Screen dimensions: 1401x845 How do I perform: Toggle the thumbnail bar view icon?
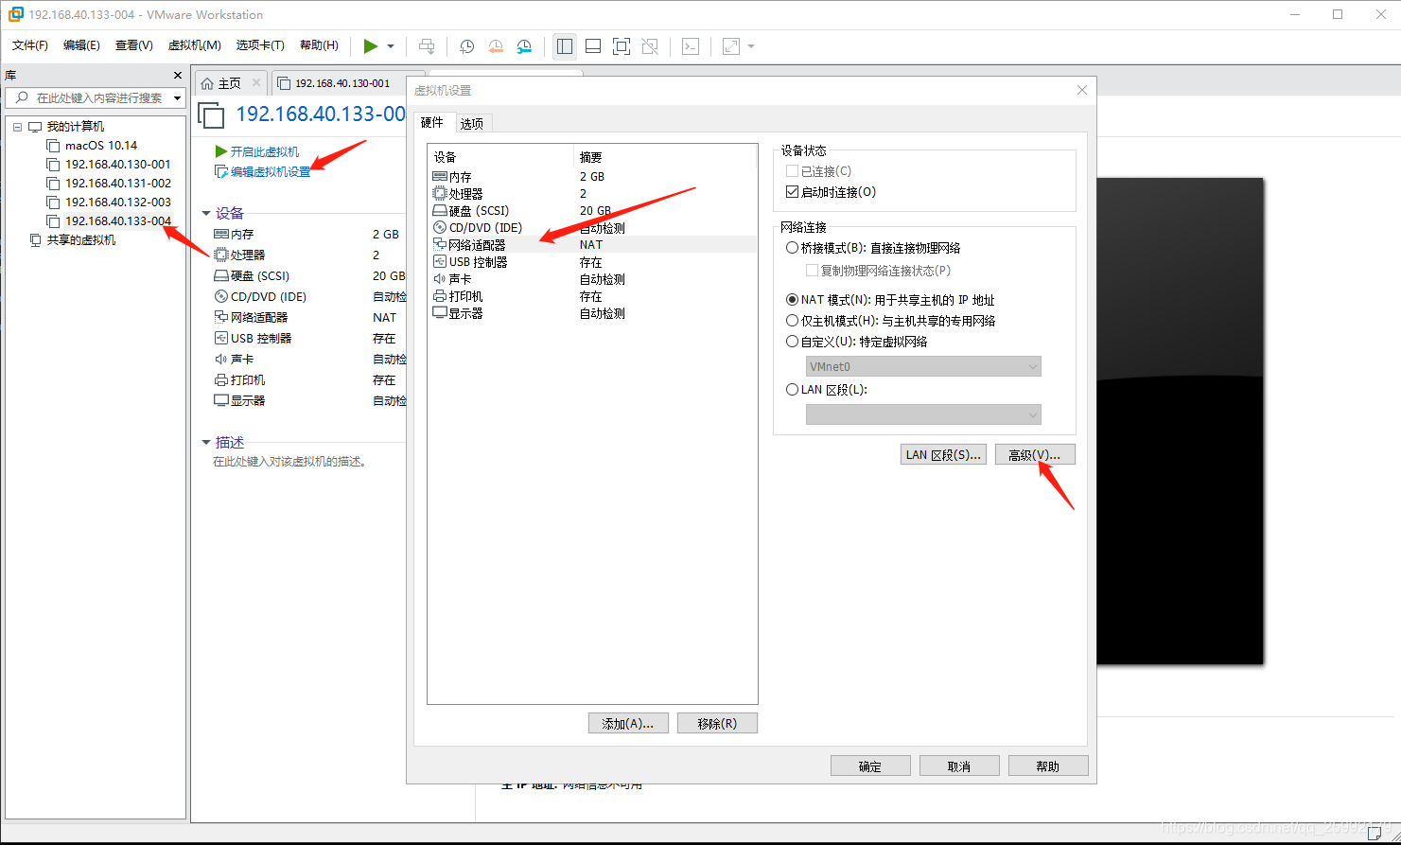tap(593, 46)
